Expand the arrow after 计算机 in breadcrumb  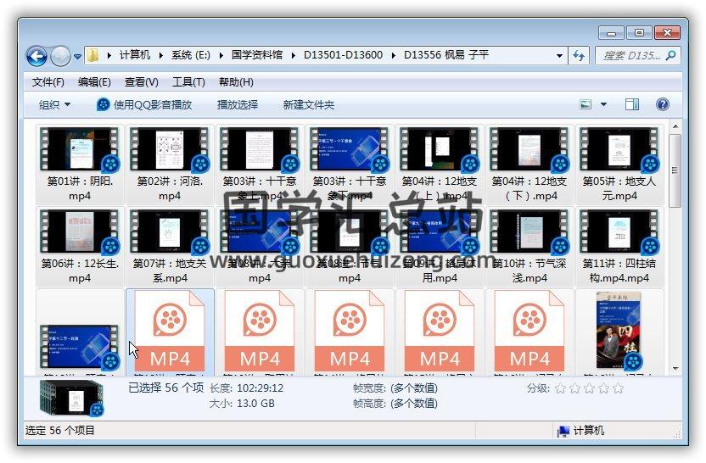[x=160, y=55]
